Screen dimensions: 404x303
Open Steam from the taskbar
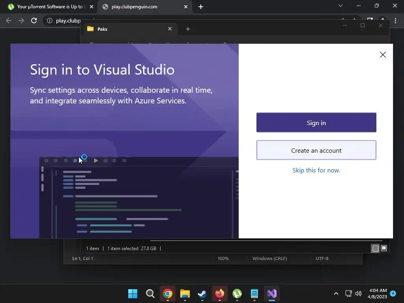pyautogui.click(x=202, y=294)
